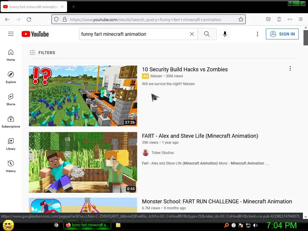Click the browser forward arrow
This screenshot has height=231, width=308.
[x=18, y=20]
